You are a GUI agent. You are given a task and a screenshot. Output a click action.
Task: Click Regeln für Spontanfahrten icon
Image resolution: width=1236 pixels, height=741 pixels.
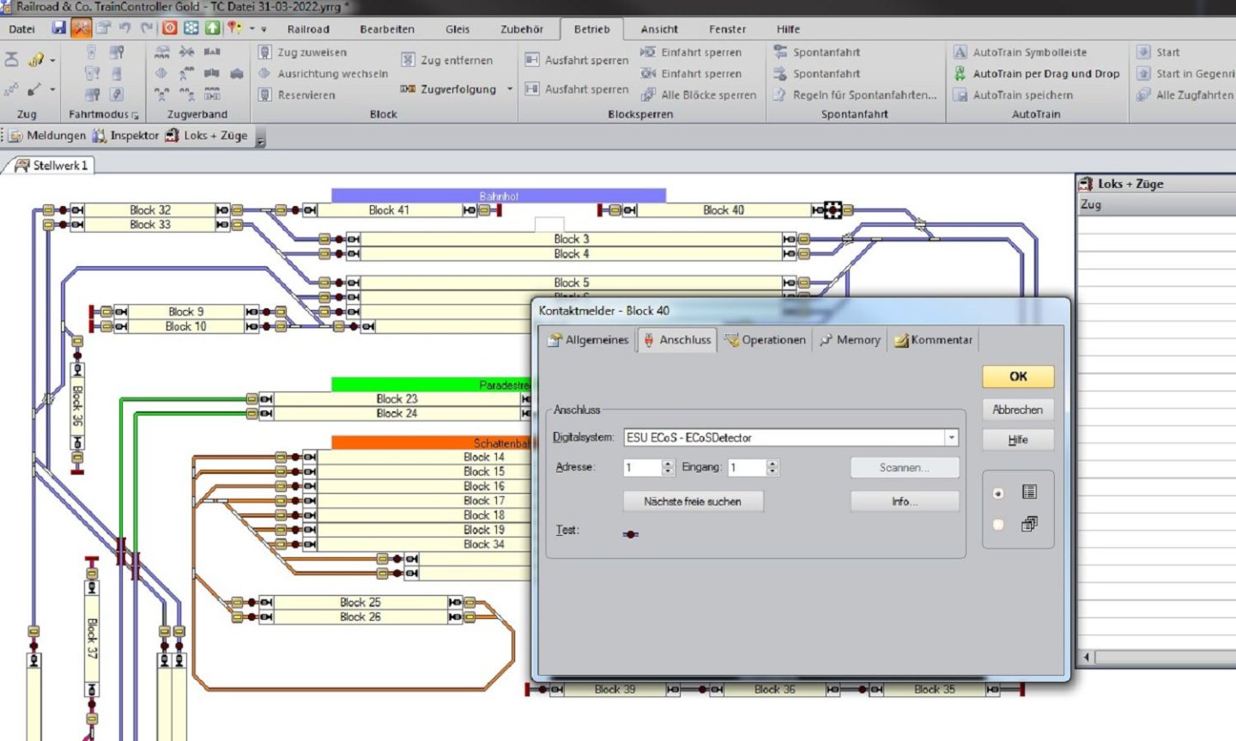click(779, 95)
